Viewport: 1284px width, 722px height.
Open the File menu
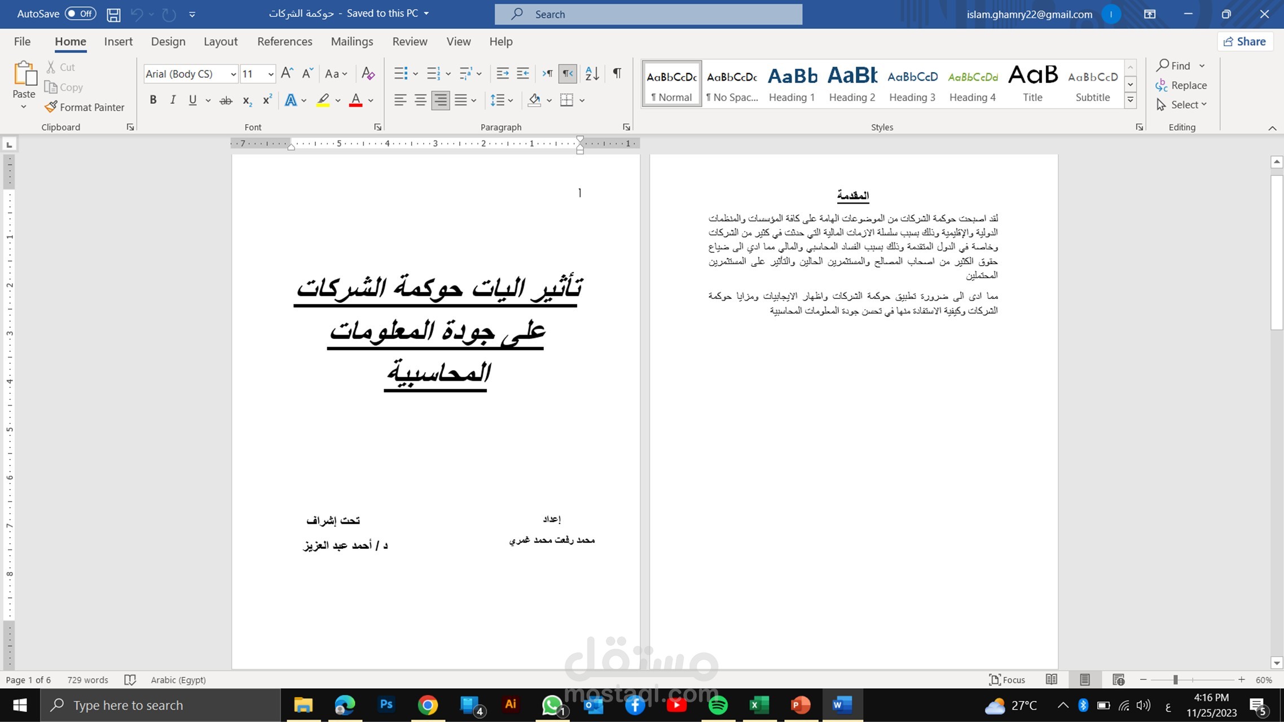[22, 42]
